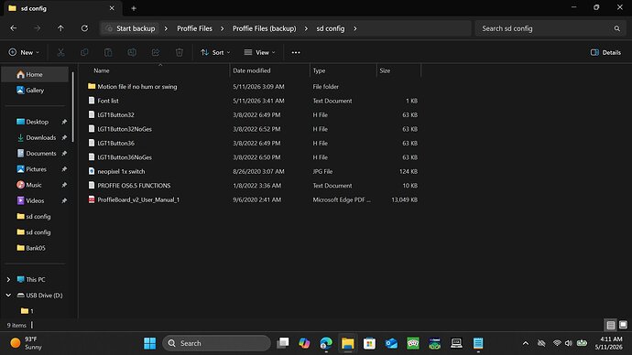
Task: Go up one folder level
Action: click(x=60, y=28)
